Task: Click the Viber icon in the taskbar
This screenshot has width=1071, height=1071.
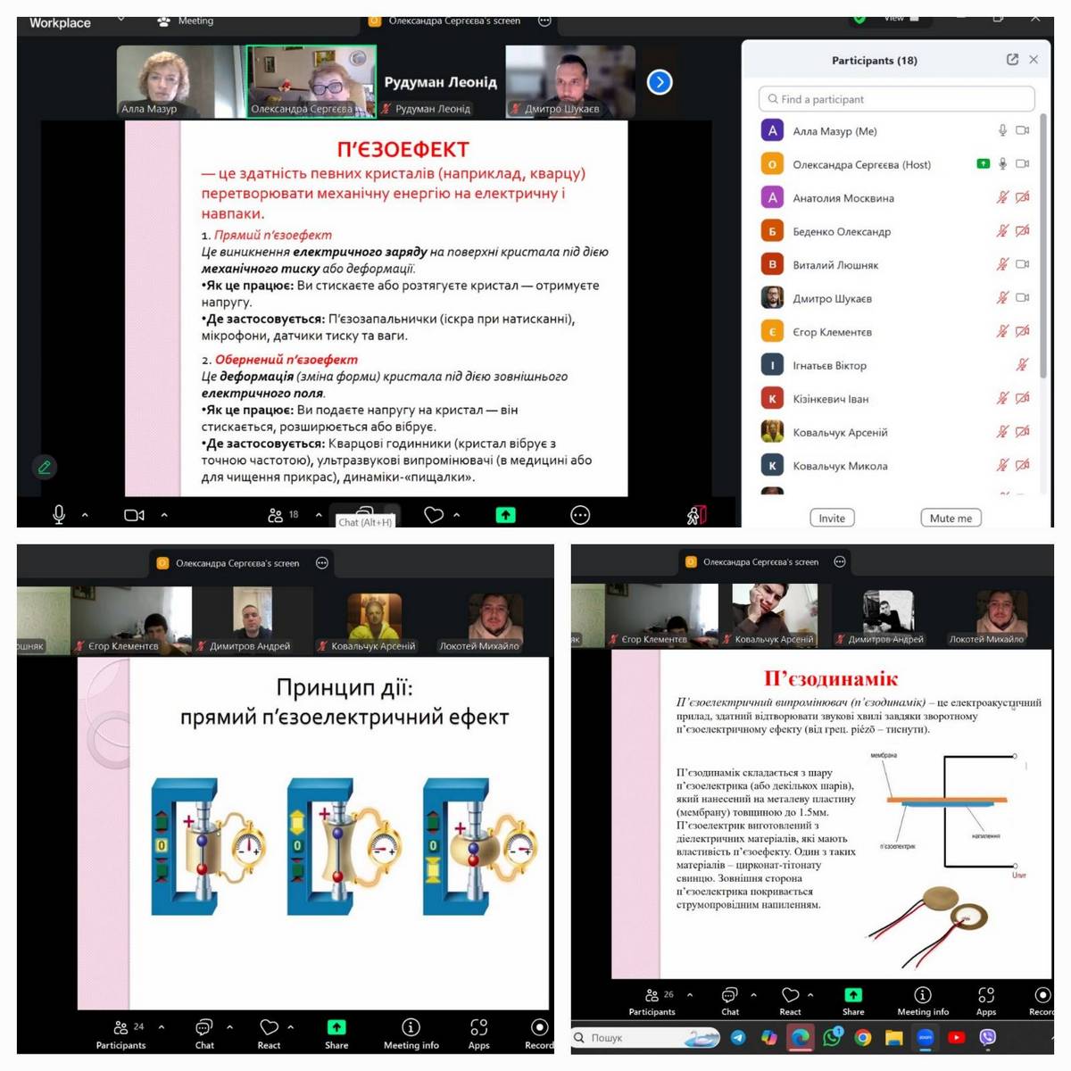Action: pyautogui.click(x=987, y=1037)
